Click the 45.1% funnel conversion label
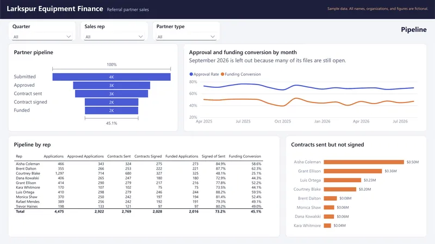The height and width of the screenshot is (244, 435). pos(111,123)
